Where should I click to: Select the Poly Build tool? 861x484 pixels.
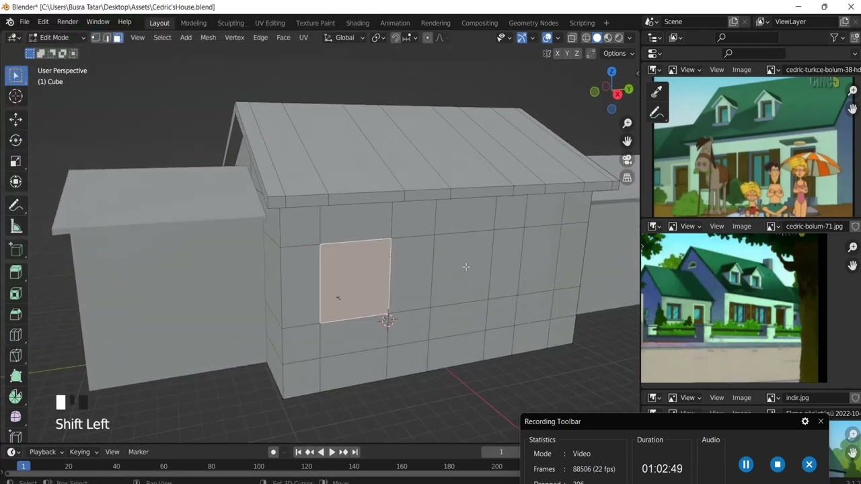point(16,376)
